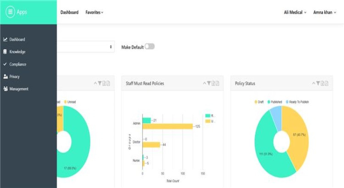
Task: Toggle Published legend item in Policy Status chart
Action: (275, 102)
